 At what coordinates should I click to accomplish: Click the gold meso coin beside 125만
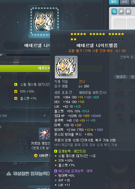[x=36, y=156]
